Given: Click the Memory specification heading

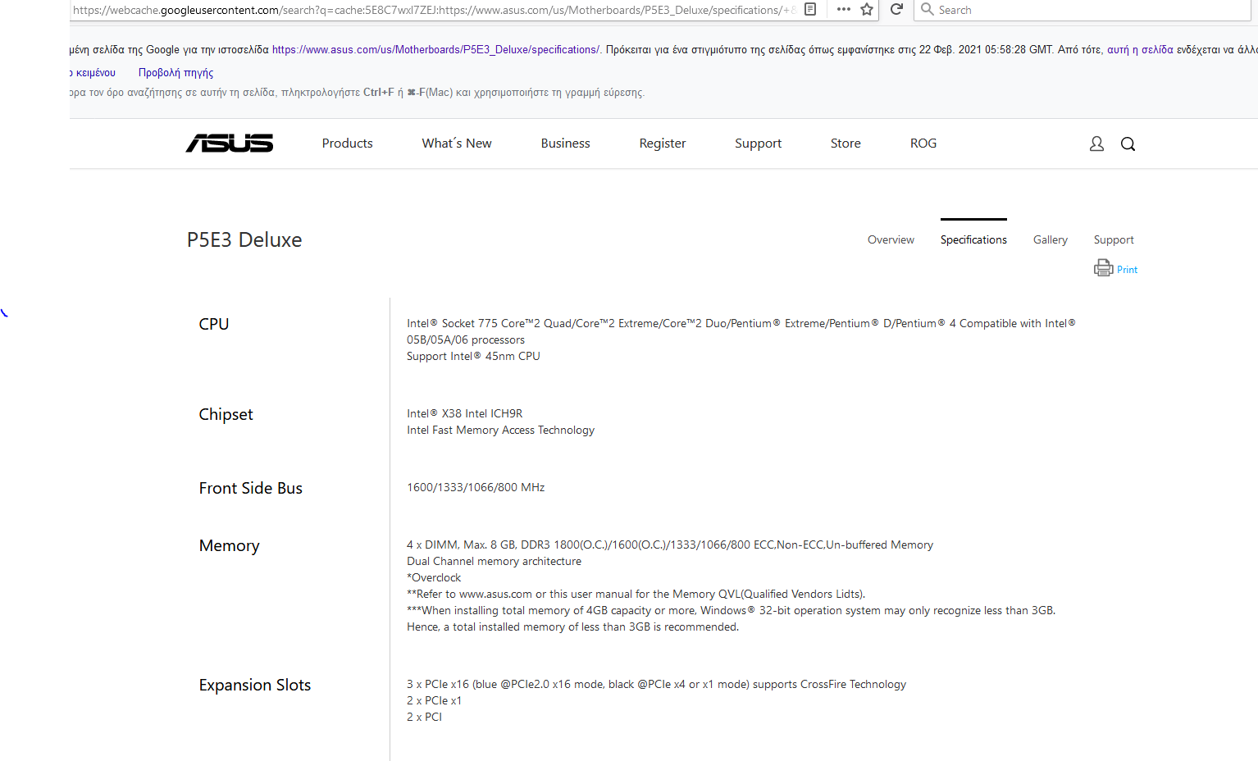Looking at the screenshot, I should click(x=229, y=545).
